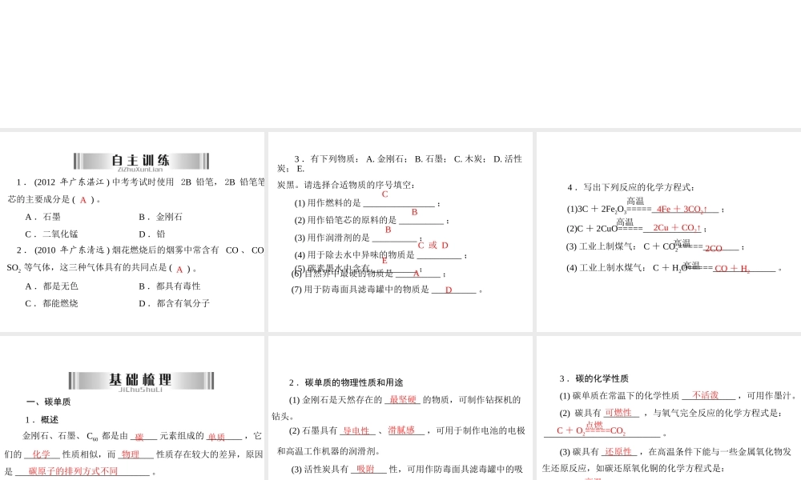This screenshot has height=480, width=801.
Task: Click the line (4)工业上制水煤气
Action: pyautogui.click(x=674, y=268)
